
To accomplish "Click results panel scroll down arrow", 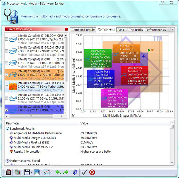I will (x=172, y=163).
